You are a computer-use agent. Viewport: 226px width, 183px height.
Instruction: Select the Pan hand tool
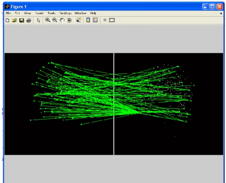click(62, 20)
